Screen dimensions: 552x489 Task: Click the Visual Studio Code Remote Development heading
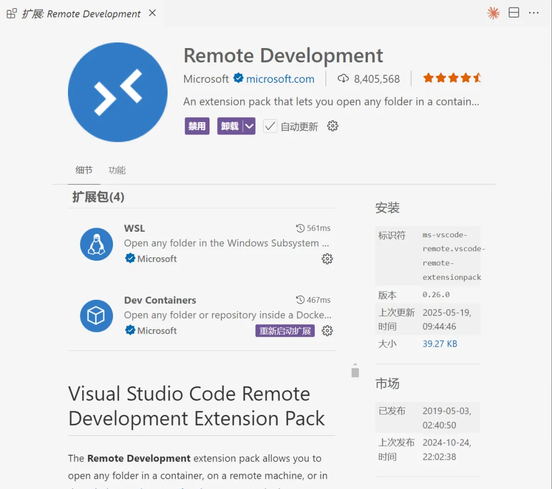196,406
